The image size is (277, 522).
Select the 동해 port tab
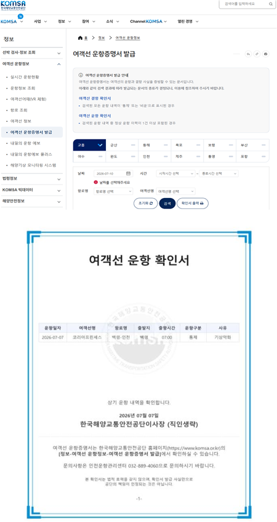point(155,145)
